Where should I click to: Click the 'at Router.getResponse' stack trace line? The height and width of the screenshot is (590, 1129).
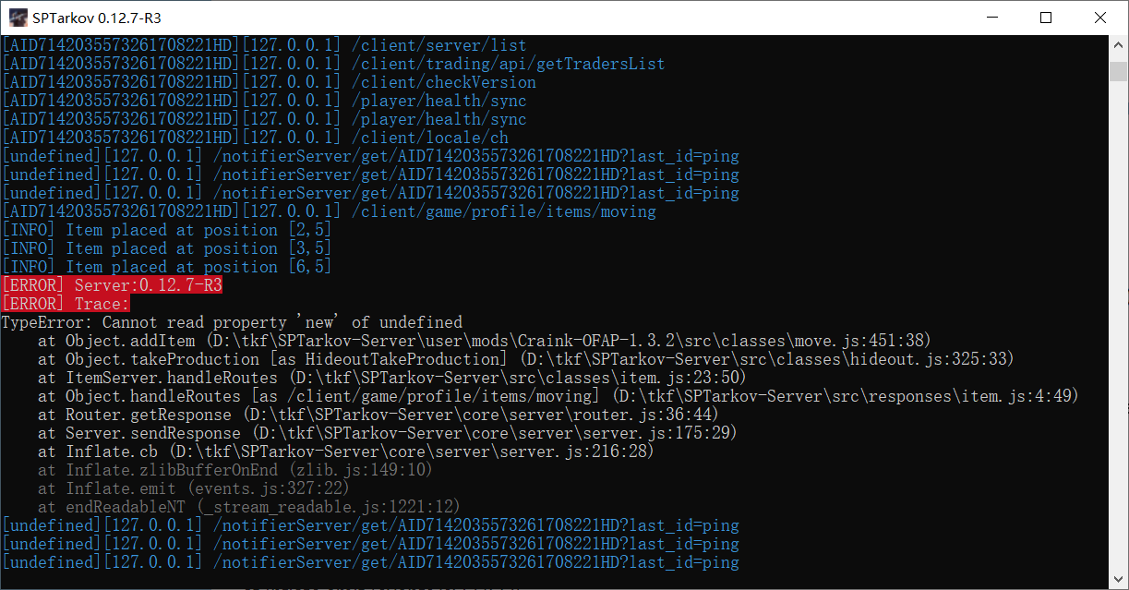point(378,415)
